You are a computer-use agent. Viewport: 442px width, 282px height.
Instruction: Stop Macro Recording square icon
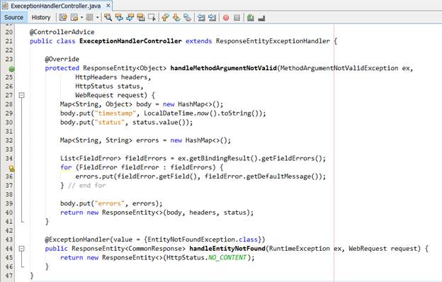click(x=237, y=18)
